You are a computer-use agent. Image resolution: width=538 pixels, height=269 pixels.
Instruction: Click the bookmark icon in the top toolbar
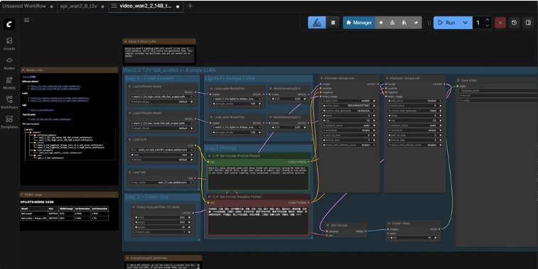click(x=333, y=23)
